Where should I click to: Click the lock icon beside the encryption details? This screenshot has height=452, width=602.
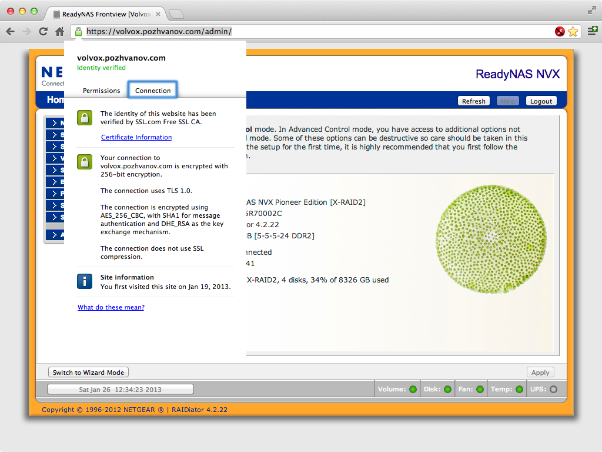point(85,162)
